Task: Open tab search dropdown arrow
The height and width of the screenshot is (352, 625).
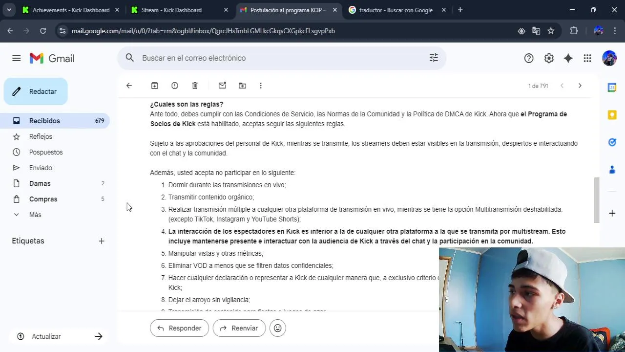Action: pos(9,10)
